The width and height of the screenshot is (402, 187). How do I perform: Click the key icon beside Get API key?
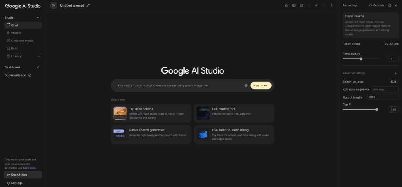coord(8,175)
